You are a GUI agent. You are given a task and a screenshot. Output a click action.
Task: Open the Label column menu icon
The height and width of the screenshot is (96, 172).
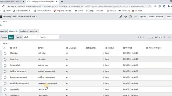11,48
